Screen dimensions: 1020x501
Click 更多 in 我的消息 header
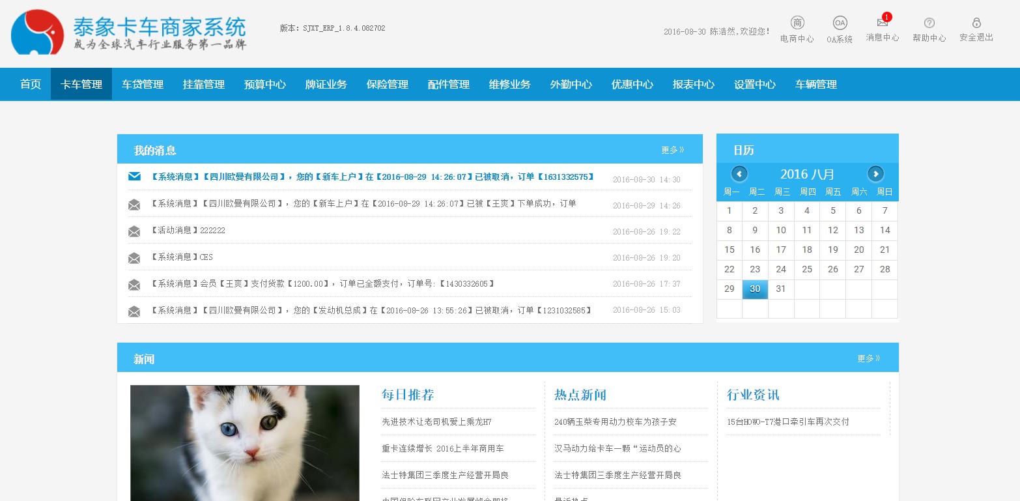point(673,150)
